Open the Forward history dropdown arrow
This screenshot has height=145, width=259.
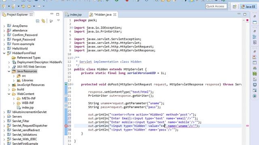[44, 6]
